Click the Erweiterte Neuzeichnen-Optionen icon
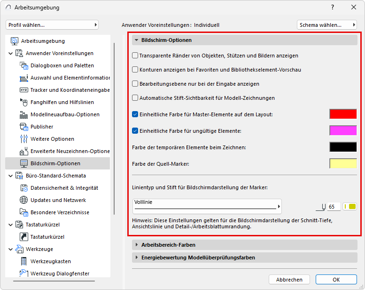 (24, 151)
